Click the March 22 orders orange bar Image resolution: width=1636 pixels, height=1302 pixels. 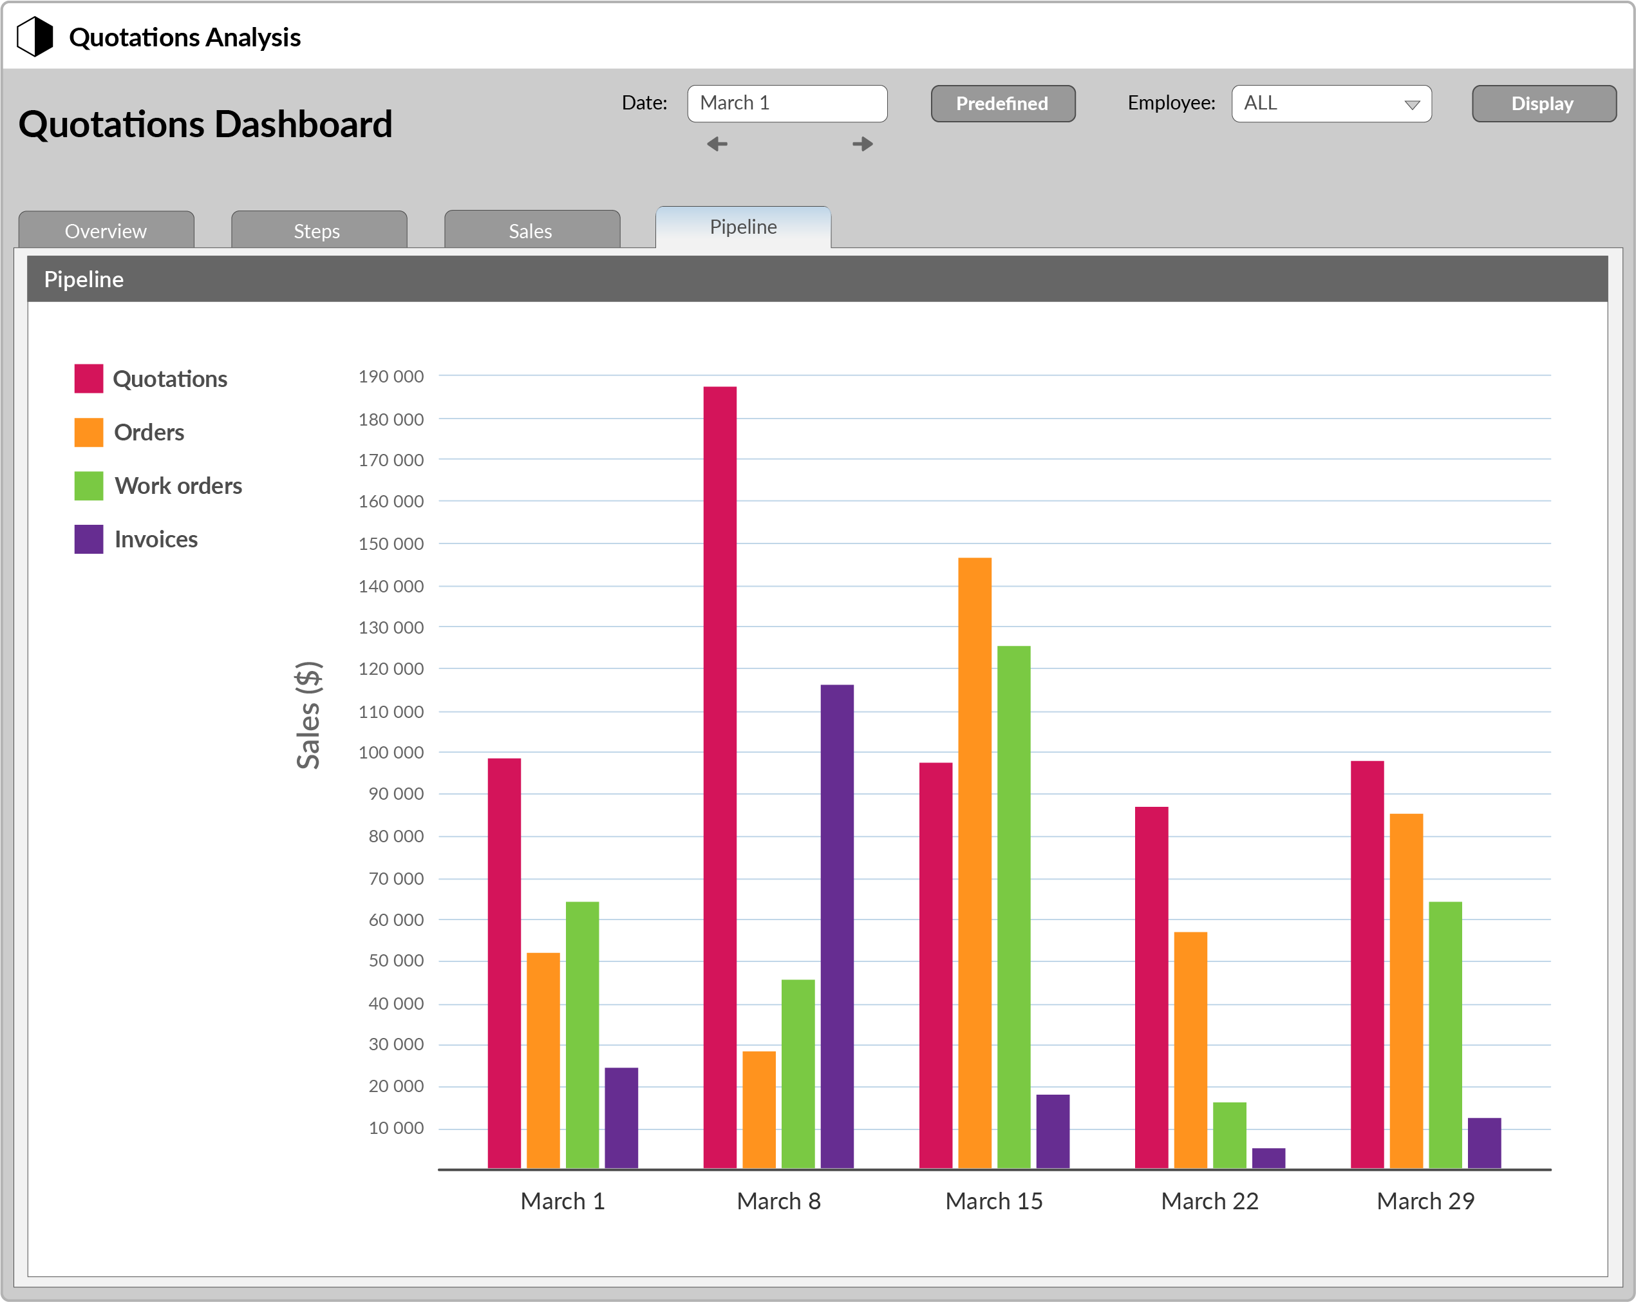[x=1190, y=1051]
